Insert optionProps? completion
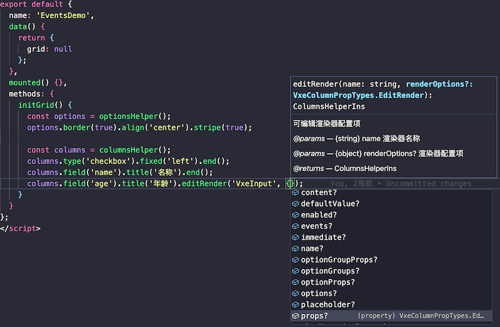Image resolution: width=500 pixels, height=327 pixels. (391, 283)
